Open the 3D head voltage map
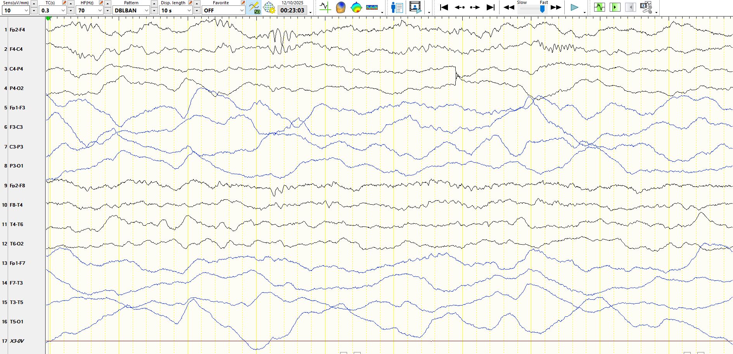The image size is (733, 354). pos(341,7)
